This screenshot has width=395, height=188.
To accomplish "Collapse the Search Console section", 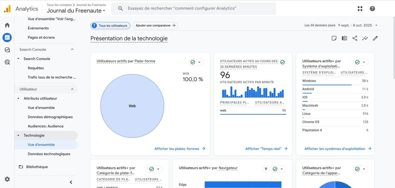I will tap(72, 49).
